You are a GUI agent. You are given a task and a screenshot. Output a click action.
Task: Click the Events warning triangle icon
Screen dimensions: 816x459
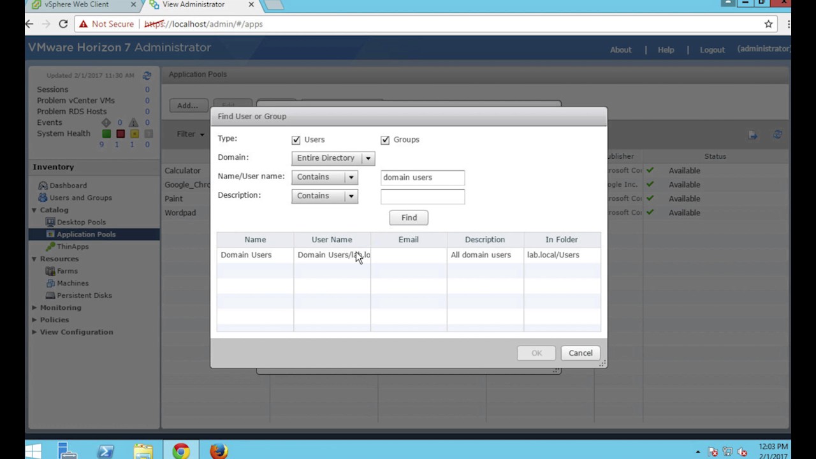pos(133,122)
